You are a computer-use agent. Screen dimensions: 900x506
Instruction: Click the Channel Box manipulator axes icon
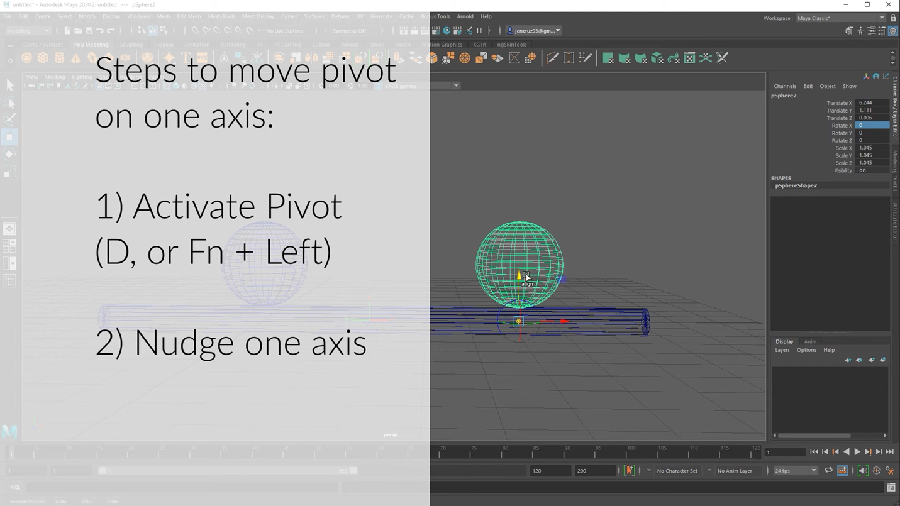[x=866, y=76]
